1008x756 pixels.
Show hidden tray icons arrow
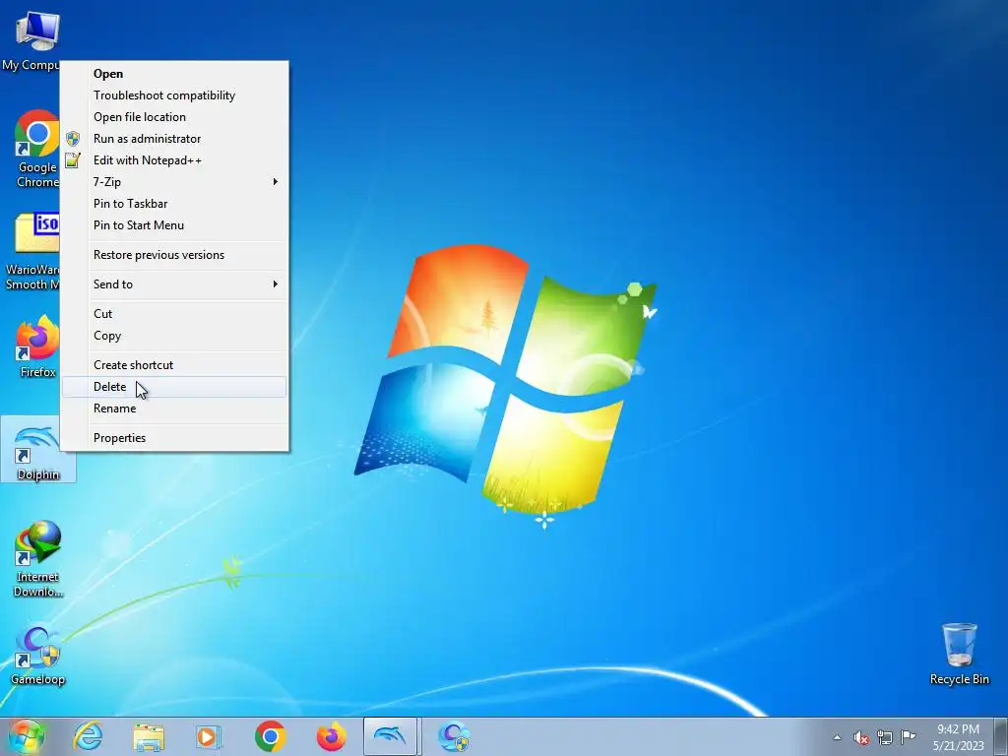coord(837,737)
